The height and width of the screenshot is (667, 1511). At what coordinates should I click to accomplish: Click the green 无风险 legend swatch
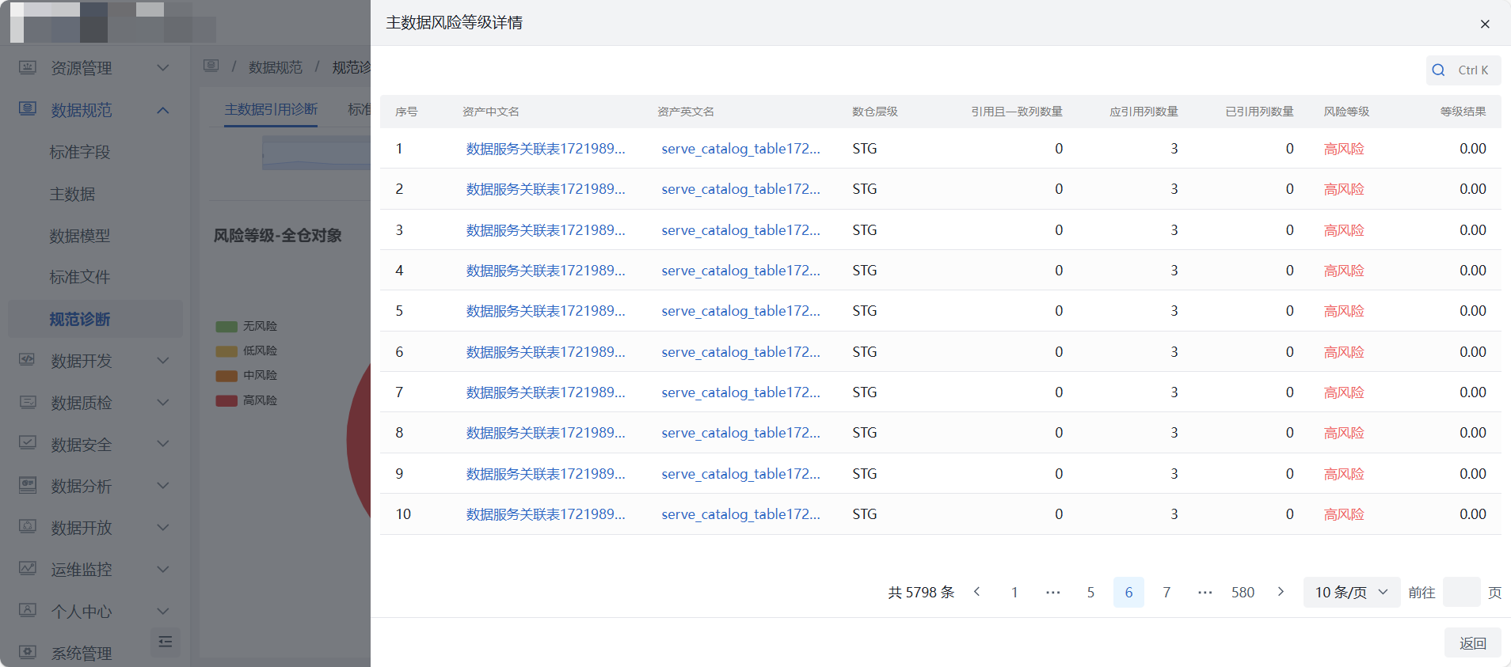pyautogui.click(x=226, y=327)
